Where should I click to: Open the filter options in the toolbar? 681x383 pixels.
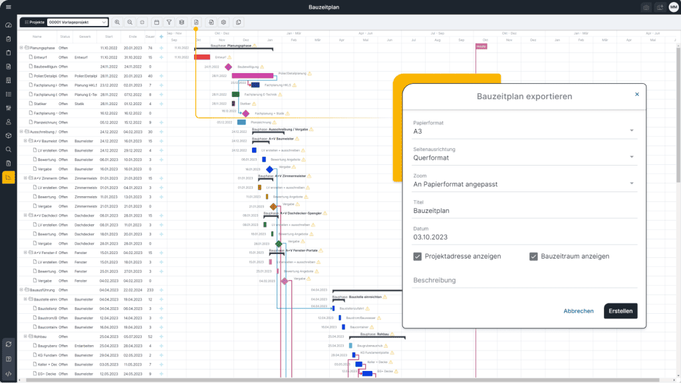tap(170, 21)
